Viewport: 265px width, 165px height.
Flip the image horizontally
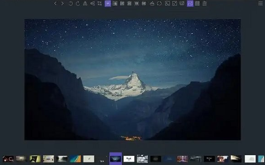coord(85,3)
